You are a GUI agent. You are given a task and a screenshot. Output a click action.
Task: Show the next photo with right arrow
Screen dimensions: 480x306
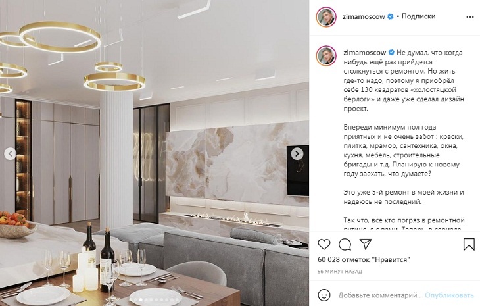coord(297,154)
